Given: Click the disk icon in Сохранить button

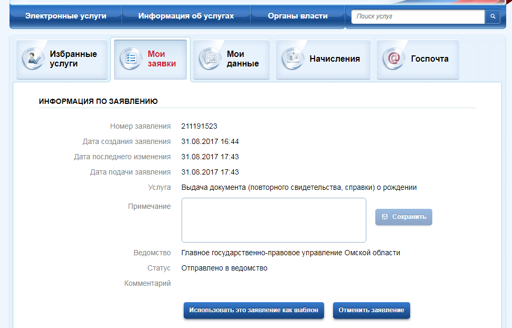Looking at the screenshot, I should point(385,217).
